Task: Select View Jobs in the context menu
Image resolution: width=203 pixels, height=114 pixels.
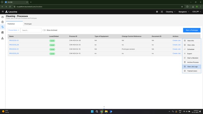Action: click(191, 45)
